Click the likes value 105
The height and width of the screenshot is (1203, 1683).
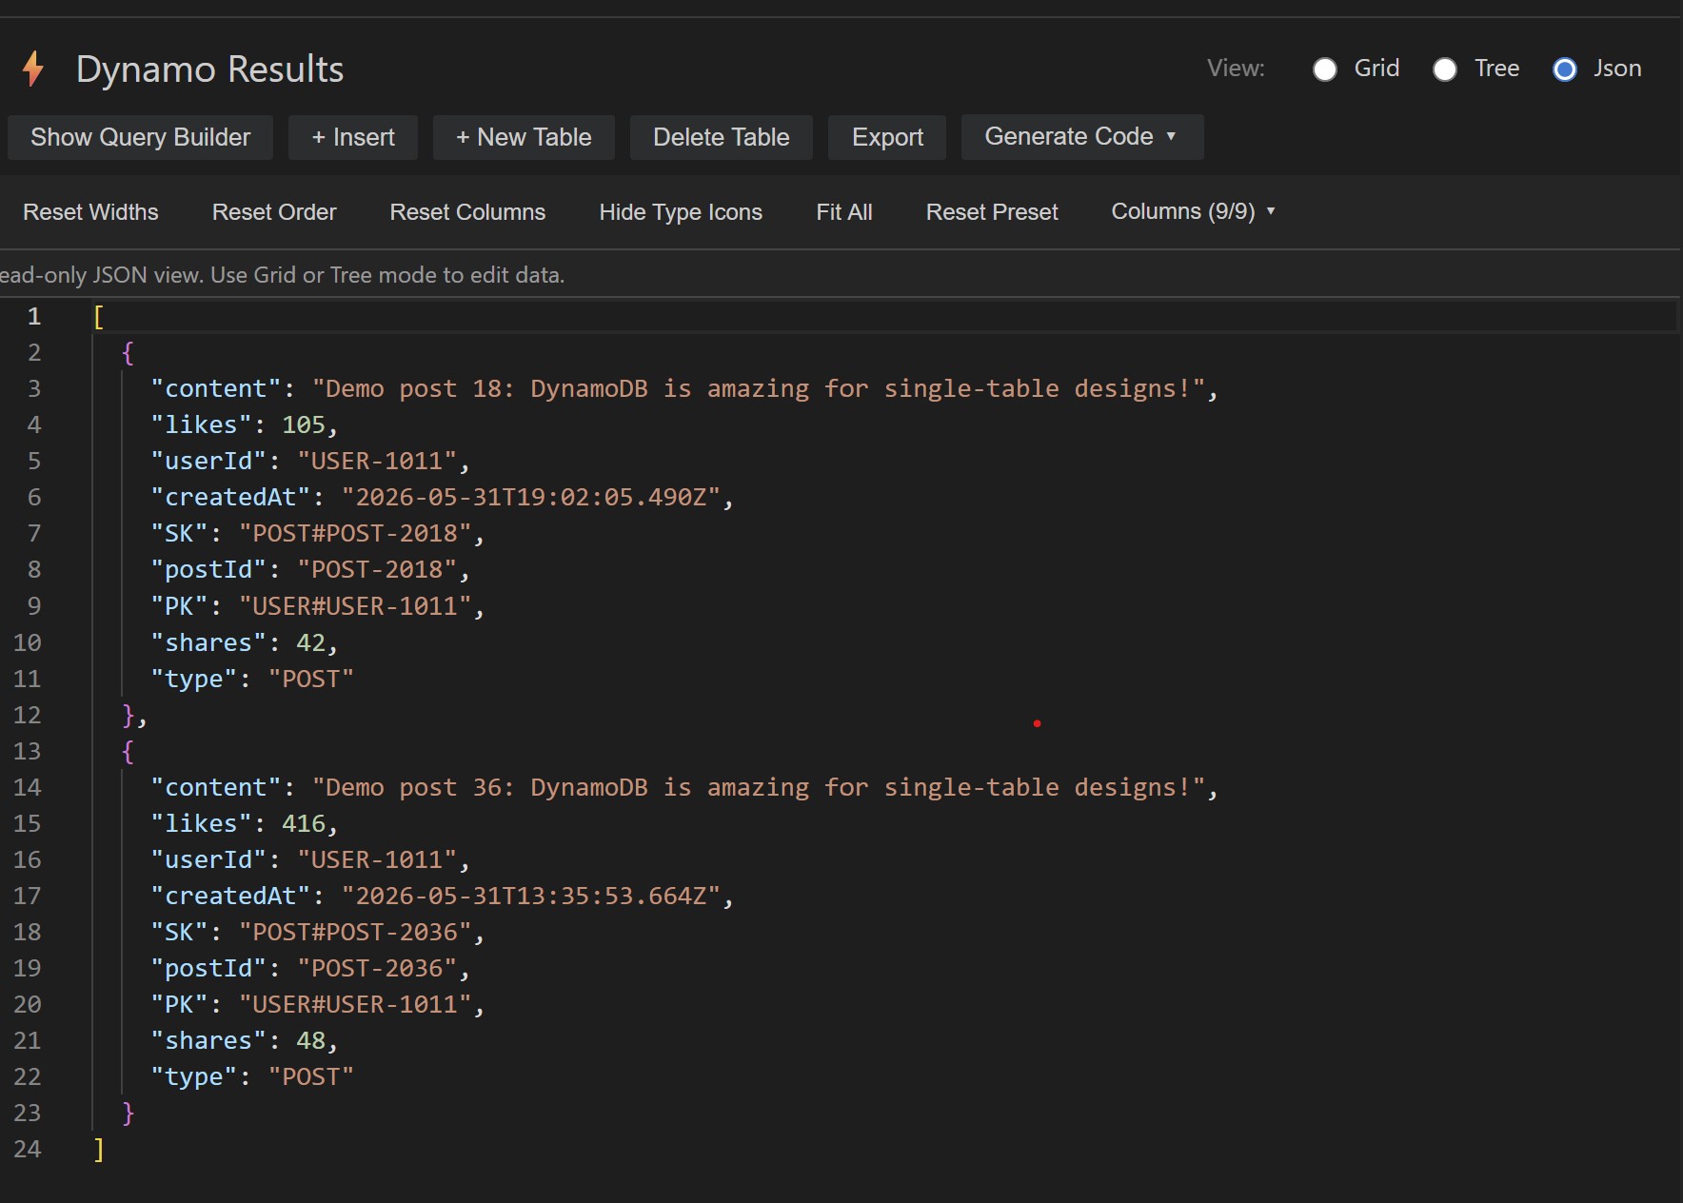pyautogui.click(x=304, y=424)
